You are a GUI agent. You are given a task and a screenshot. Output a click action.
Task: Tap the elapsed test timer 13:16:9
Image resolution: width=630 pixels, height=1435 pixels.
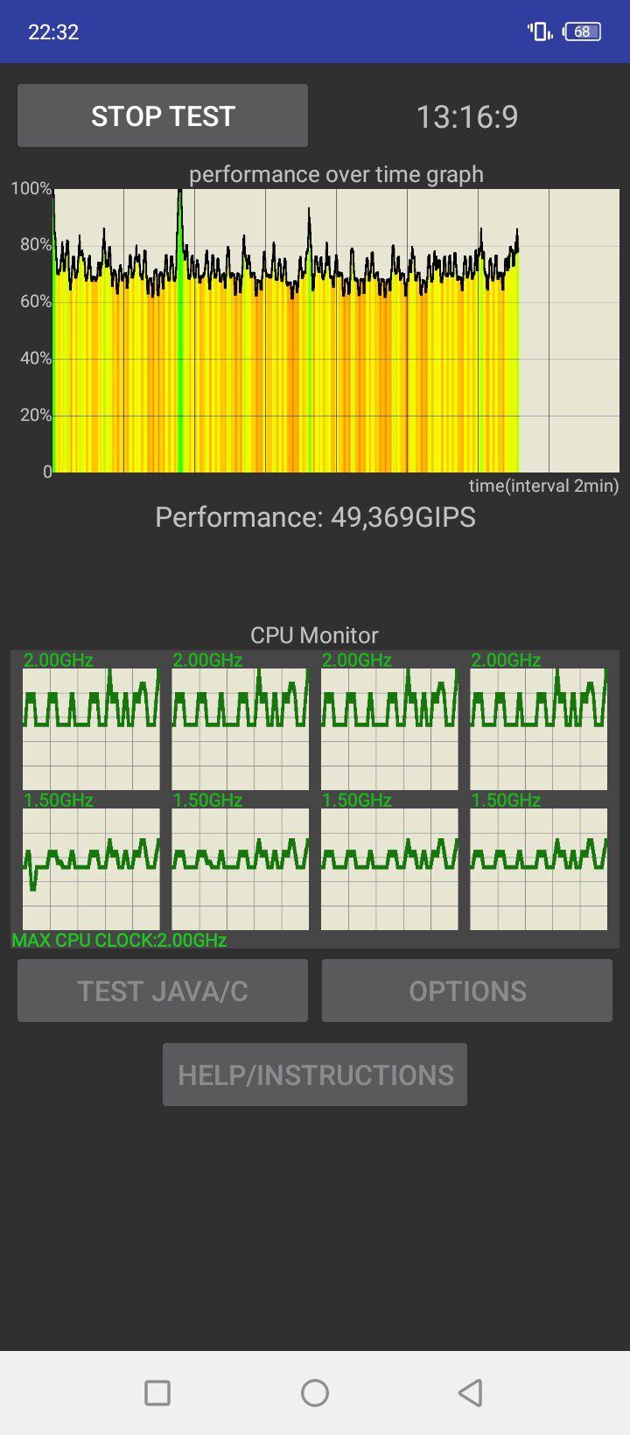467,116
